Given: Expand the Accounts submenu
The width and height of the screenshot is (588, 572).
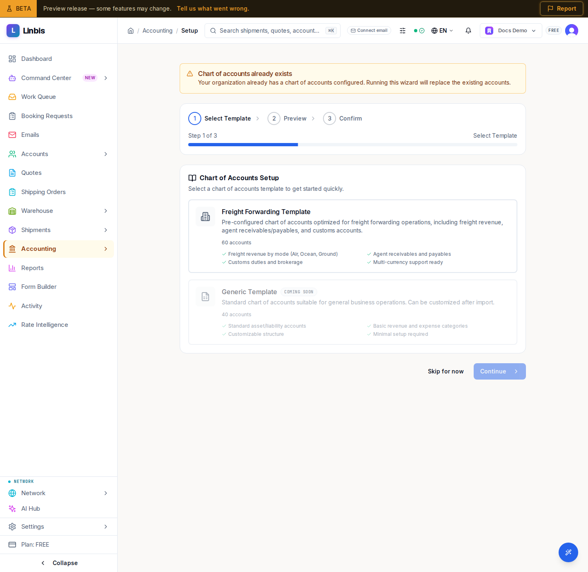Looking at the screenshot, I should (x=106, y=154).
